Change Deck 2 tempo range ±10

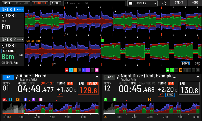pos(171,83)
